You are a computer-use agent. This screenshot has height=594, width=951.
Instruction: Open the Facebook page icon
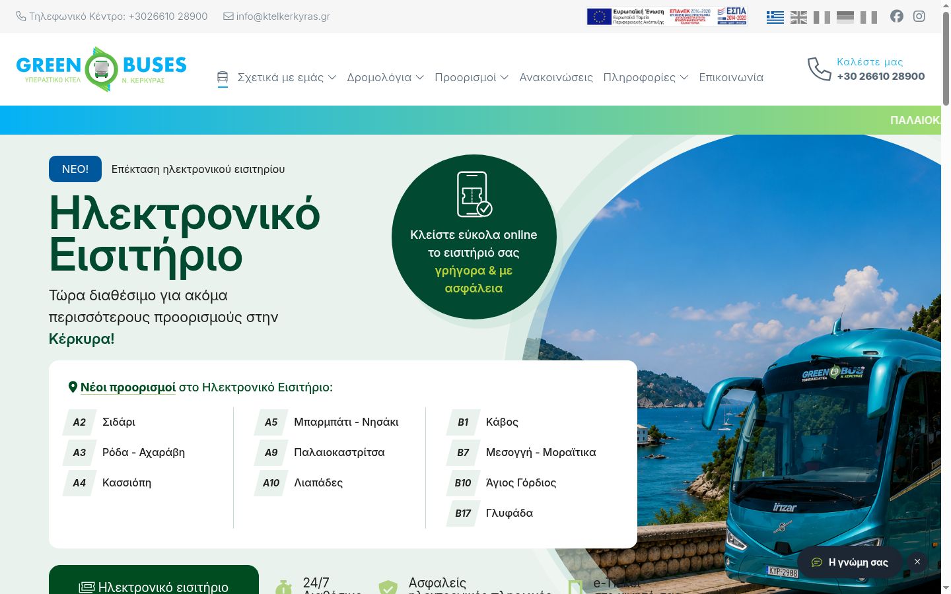[x=896, y=16]
